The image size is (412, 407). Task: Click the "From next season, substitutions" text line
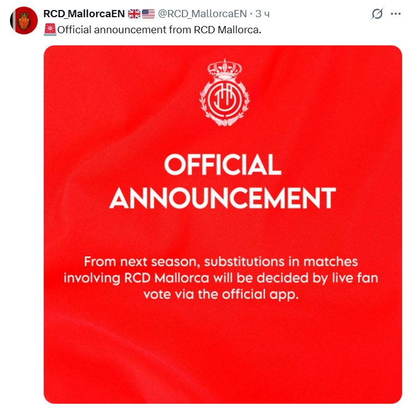221,261
